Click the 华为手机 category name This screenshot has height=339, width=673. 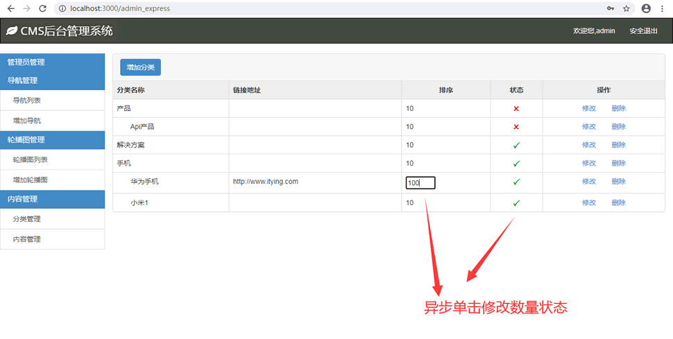(144, 182)
